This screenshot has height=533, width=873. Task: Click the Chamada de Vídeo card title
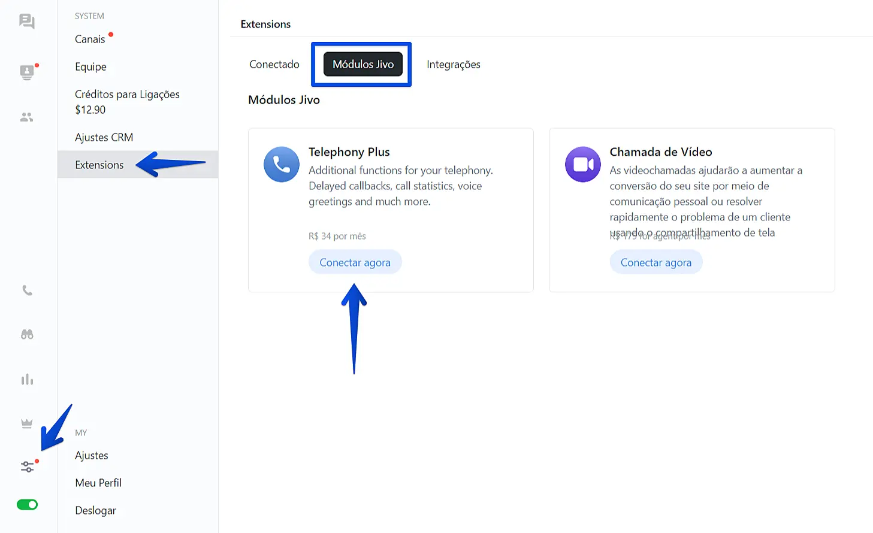click(661, 152)
